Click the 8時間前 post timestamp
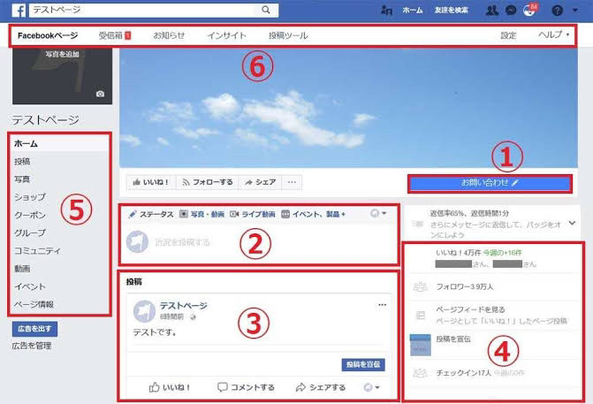 tap(171, 316)
